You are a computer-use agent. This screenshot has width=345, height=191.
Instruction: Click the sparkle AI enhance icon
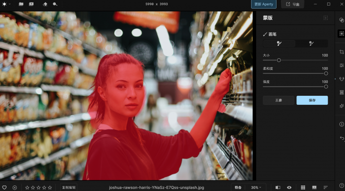pyautogui.click(x=341, y=106)
